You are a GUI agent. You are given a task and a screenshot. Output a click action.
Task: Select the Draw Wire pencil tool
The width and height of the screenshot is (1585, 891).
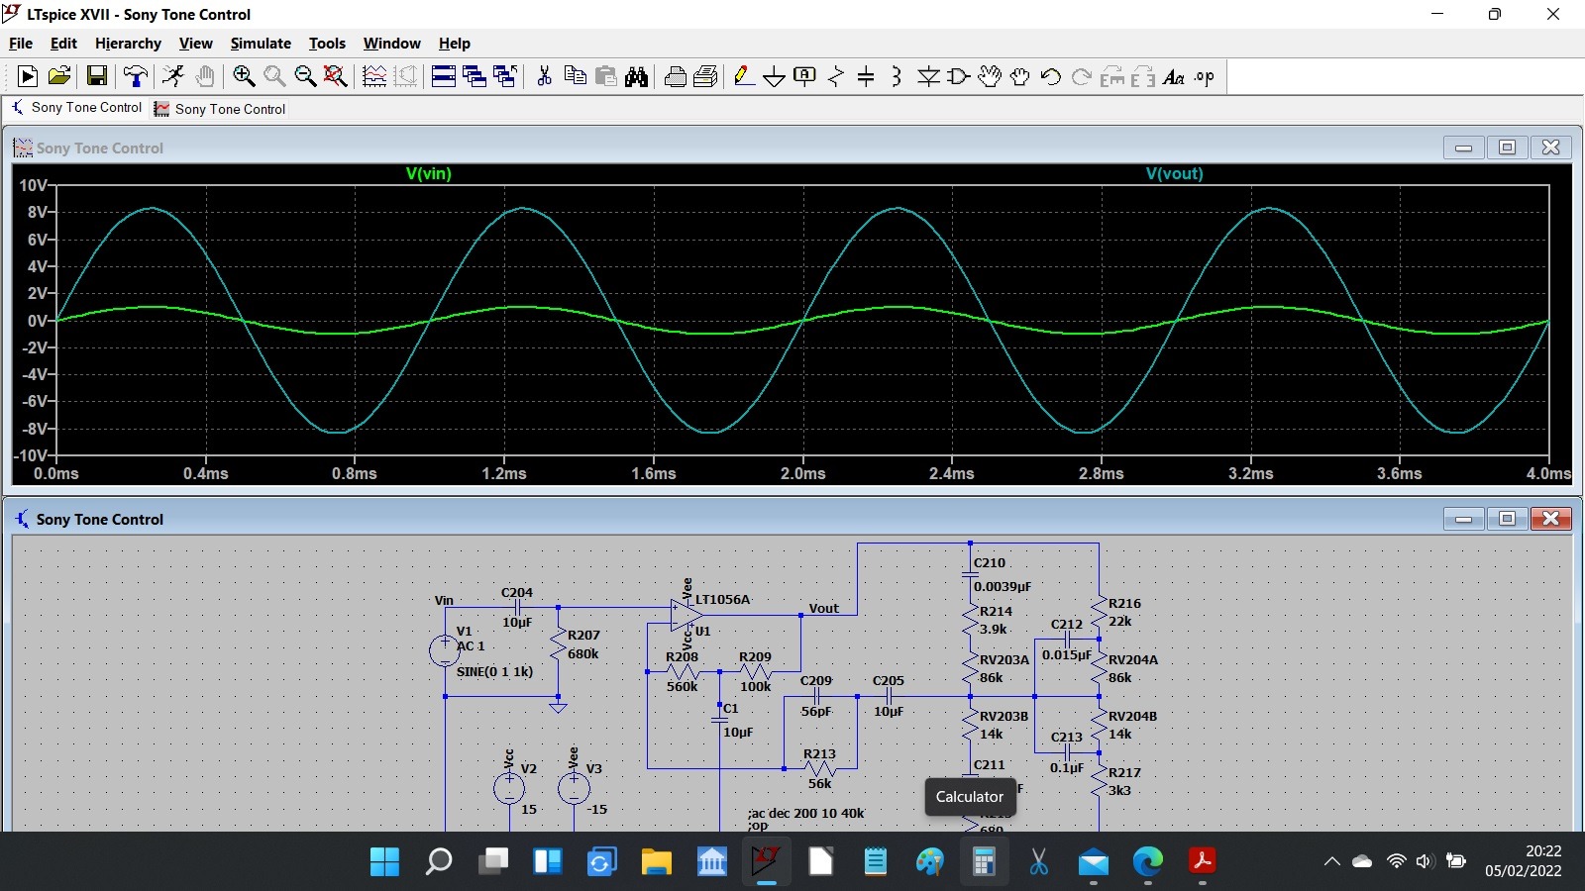tap(744, 76)
